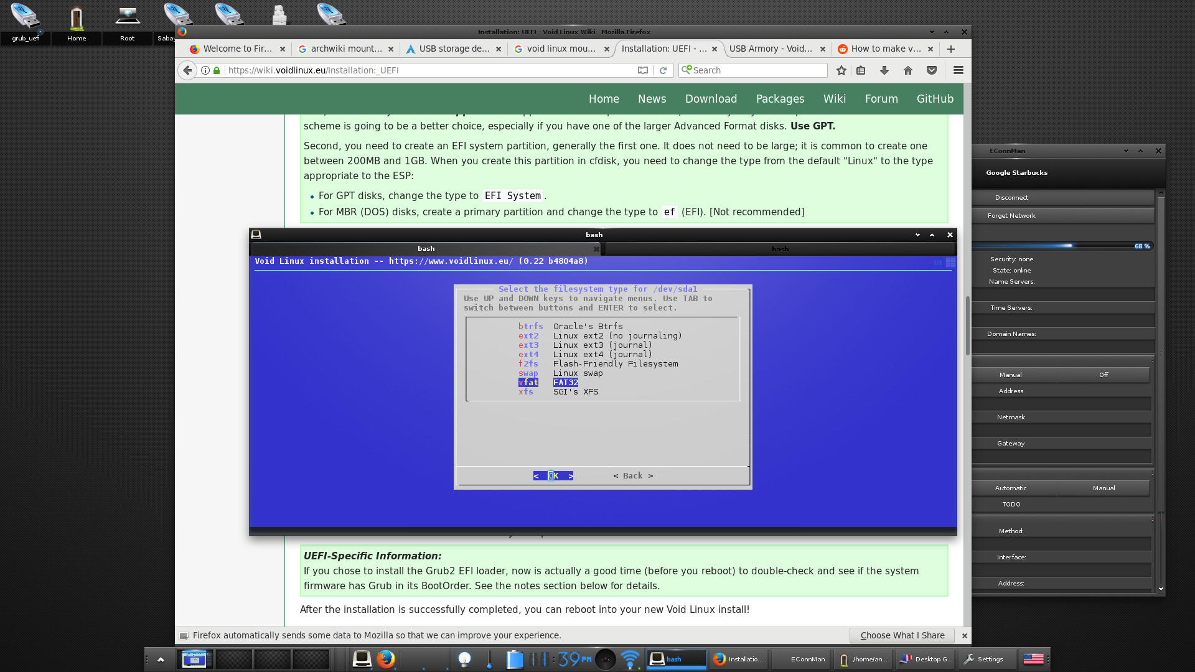Open GitHub in Void Linux site navigation
The height and width of the screenshot is (672, 1195).
(935, 99)
